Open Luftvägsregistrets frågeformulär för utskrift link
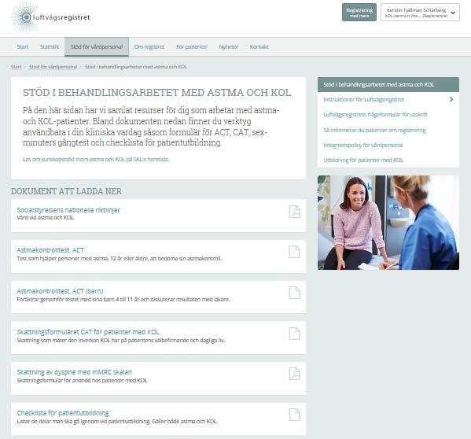Screen dimensions: 471x439 pos(375,115)
